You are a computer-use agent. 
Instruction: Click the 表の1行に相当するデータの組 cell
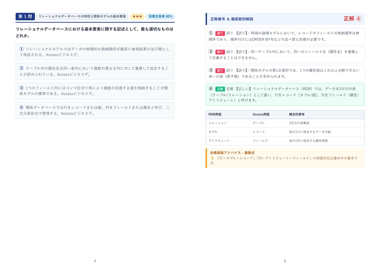[x=310, y=132]
